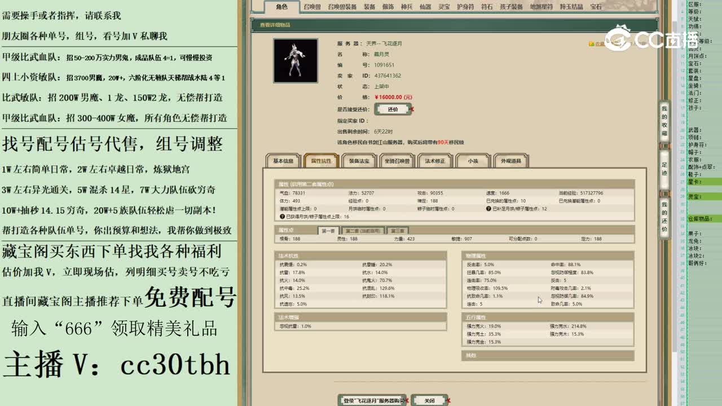The height and width of the screenshot is (406, 722).
Task: Click the 星卡 row in right sheet
Action: pyautogui.click(x=705, y=182)
